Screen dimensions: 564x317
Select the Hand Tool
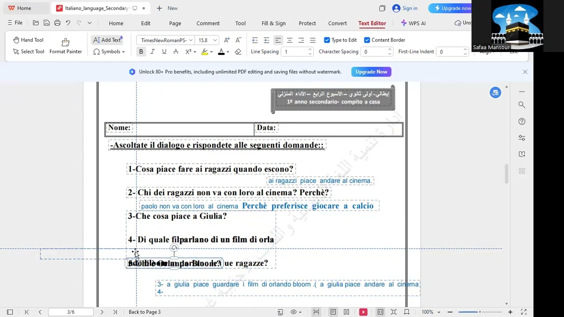click(28, 40)
